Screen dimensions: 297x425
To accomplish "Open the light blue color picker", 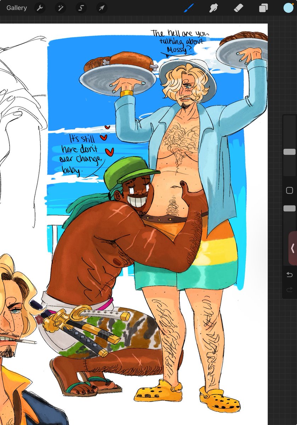I will (x=288, y=8).
